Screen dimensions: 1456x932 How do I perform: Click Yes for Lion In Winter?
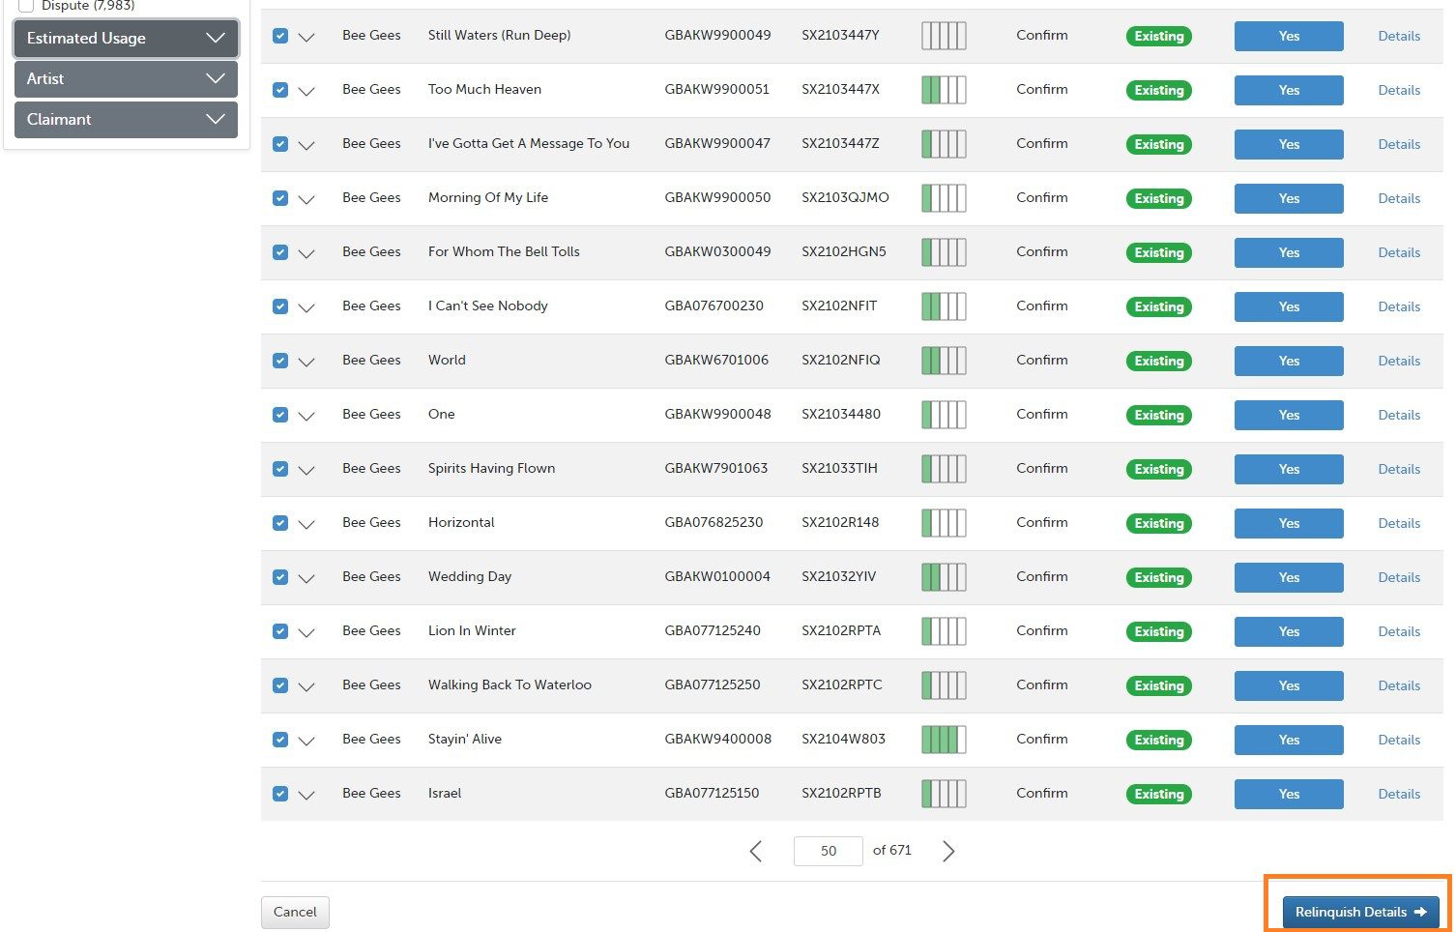click(1289, 631)
